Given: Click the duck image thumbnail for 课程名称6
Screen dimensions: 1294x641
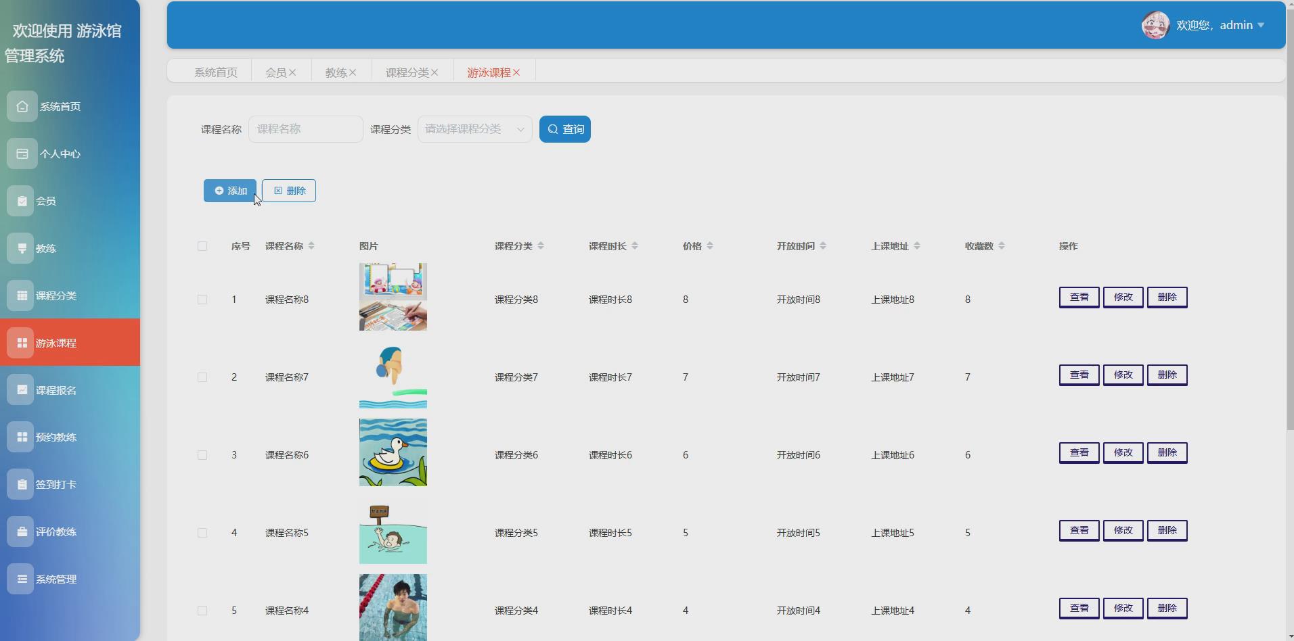Looking at the screenshot, I should coord(393,452).
